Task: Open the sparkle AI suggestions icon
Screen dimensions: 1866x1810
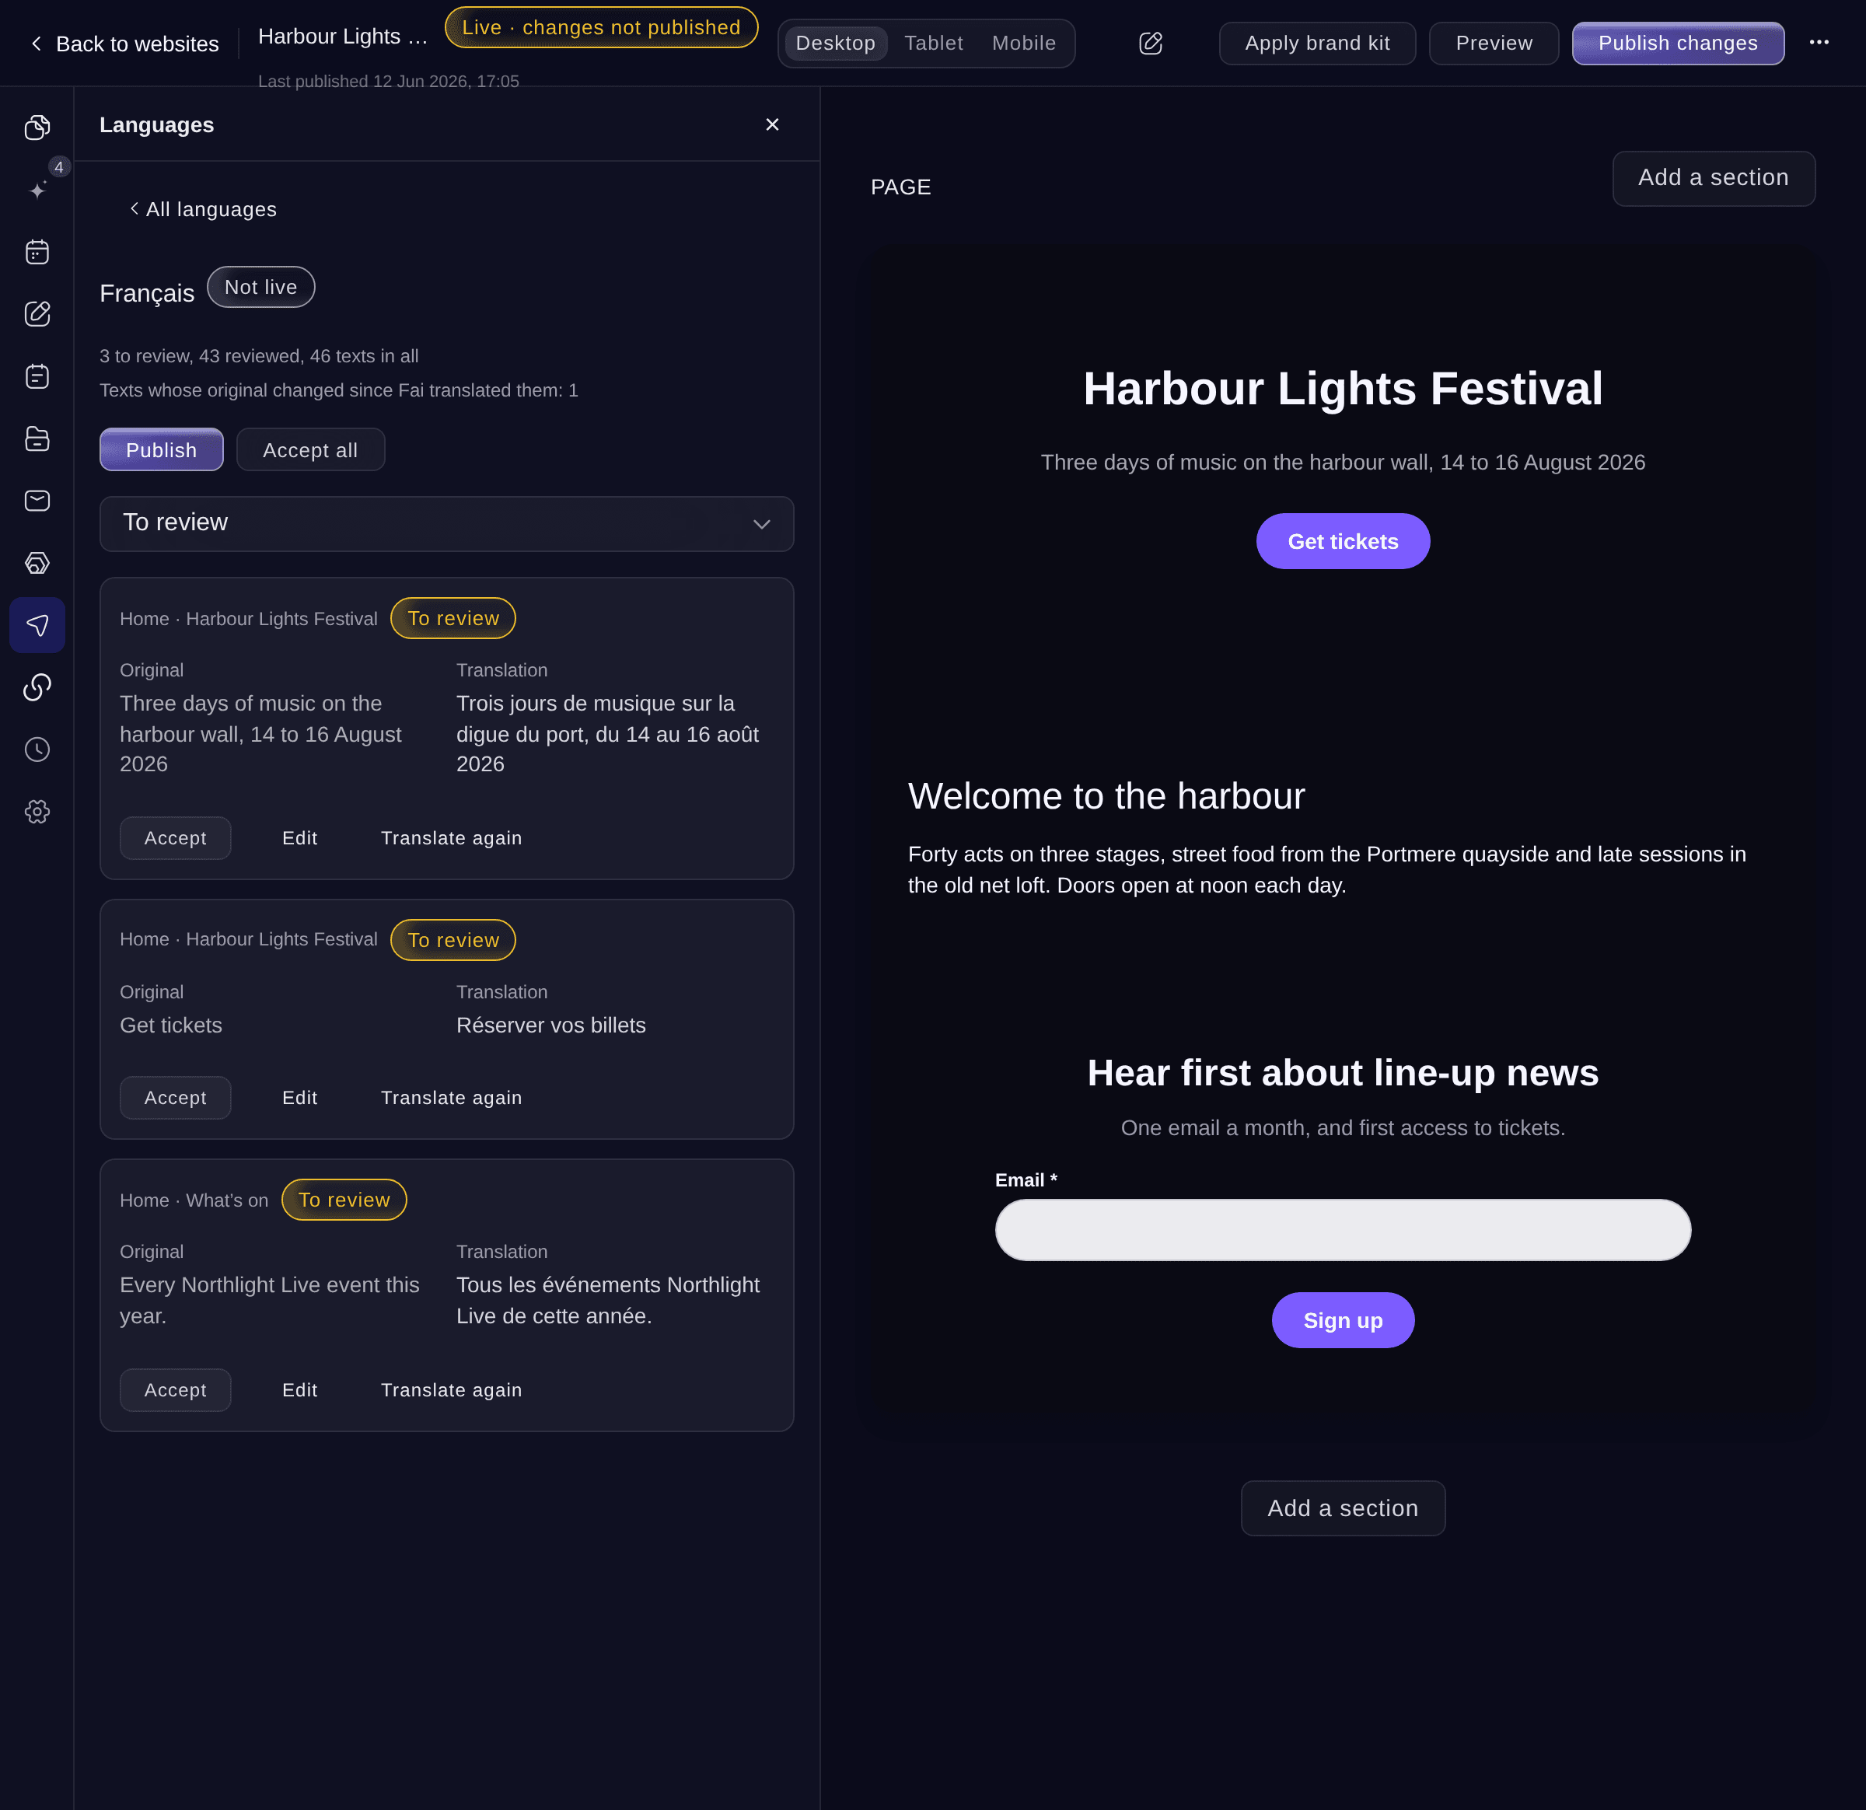Action: (x=37, y=190)
